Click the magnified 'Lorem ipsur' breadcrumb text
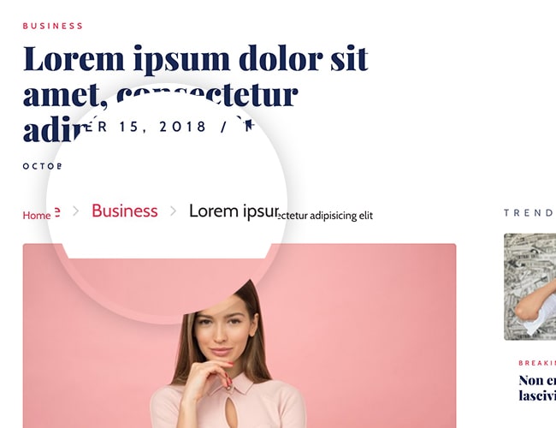The image size is (556, 428). pyautogui.click(x=234, y=212)
